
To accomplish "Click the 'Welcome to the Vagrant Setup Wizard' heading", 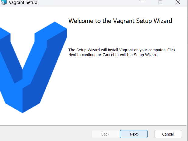I will pos(120,21).
